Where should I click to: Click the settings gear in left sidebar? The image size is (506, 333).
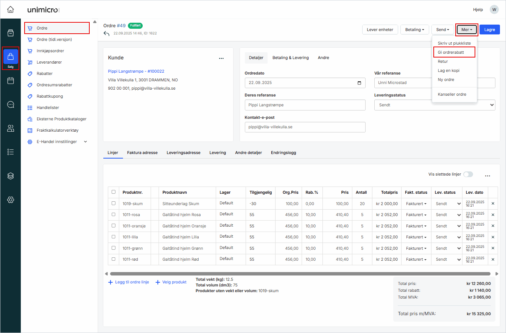[x=11, y=200]
